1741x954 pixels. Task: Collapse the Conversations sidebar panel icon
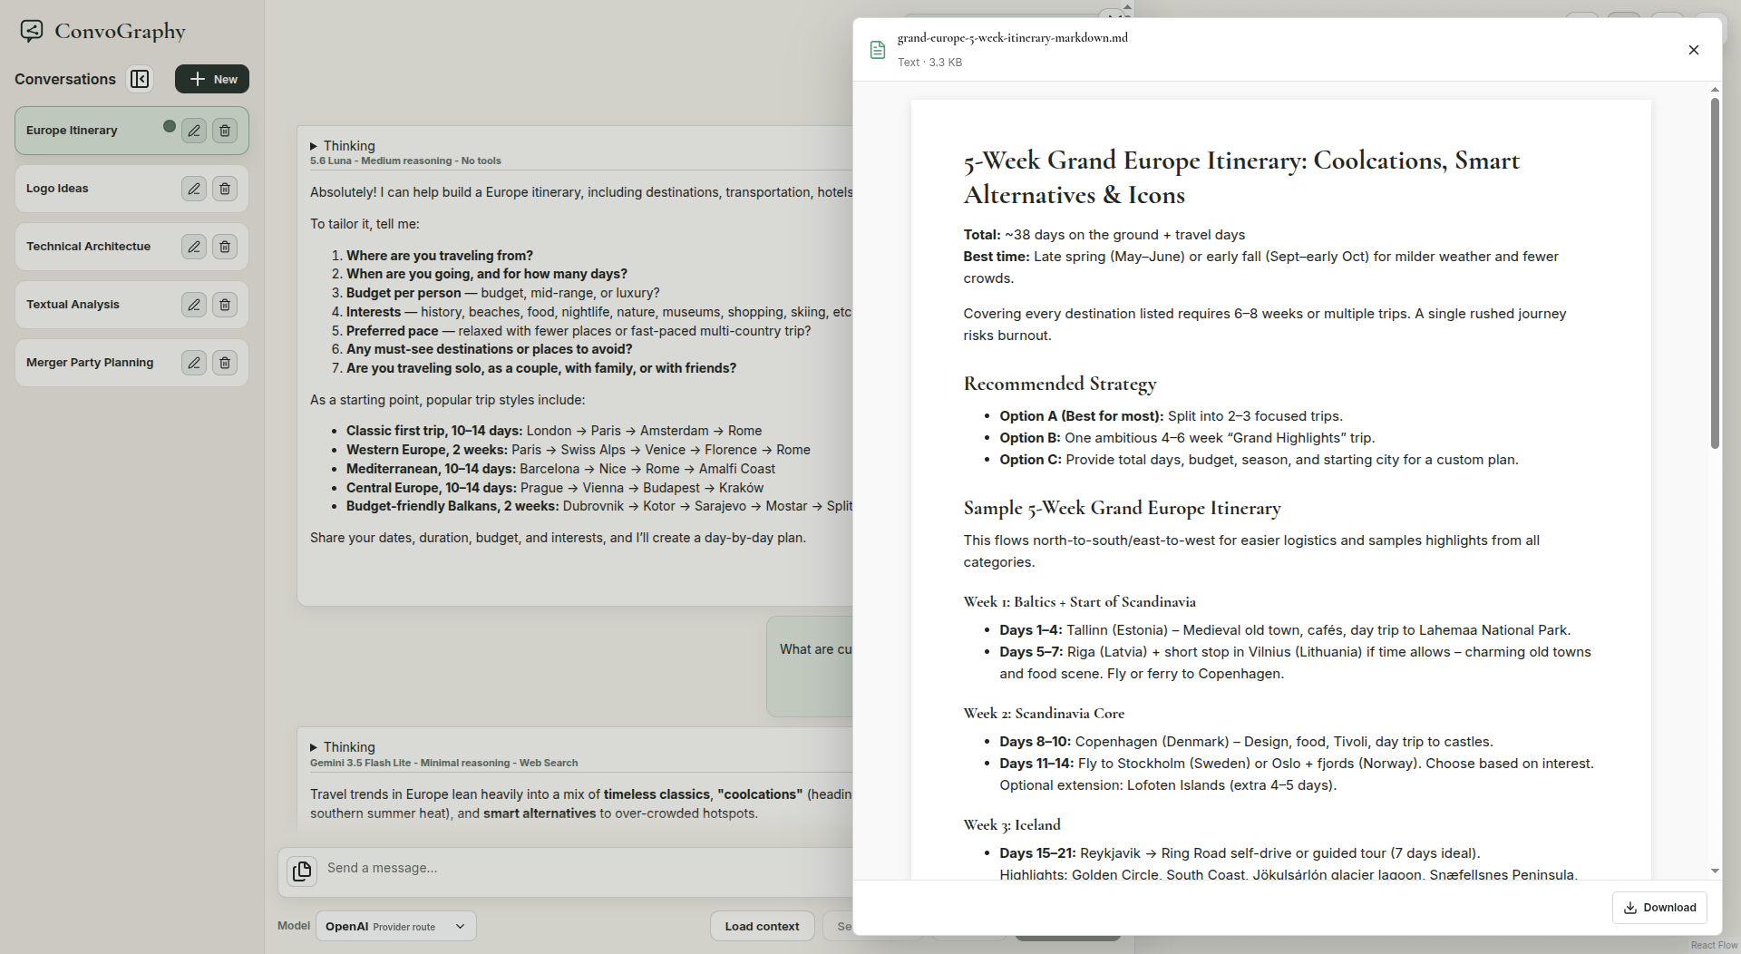(140, 79)
